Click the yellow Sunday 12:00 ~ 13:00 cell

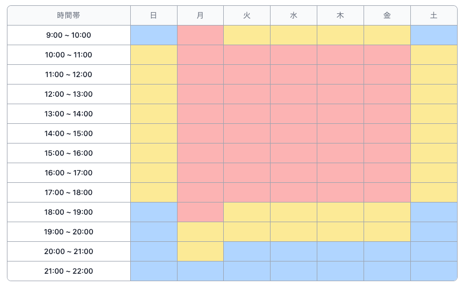pyautogui.click(x=154, y=94)
